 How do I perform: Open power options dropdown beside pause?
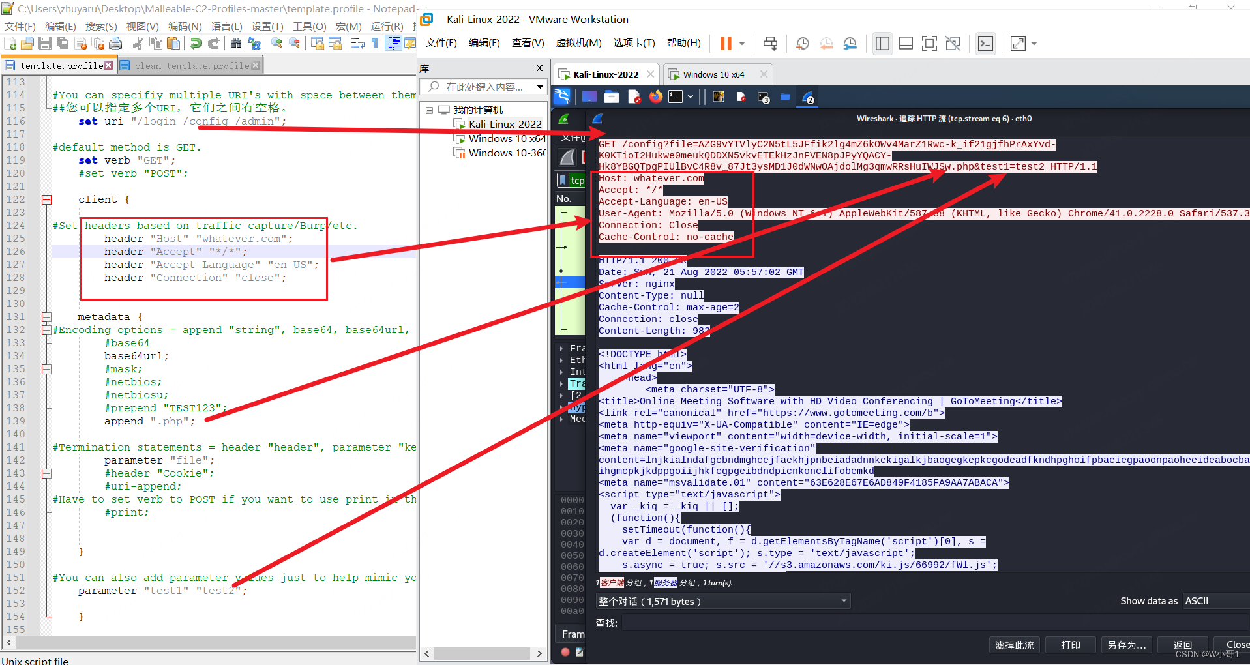742,44
